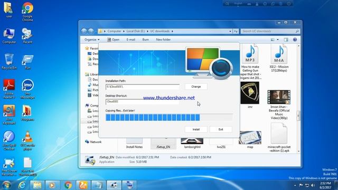This screenshot has width=338, height=190.
Task: Open the Run desktop shortcut
Action: coord(27,62)
